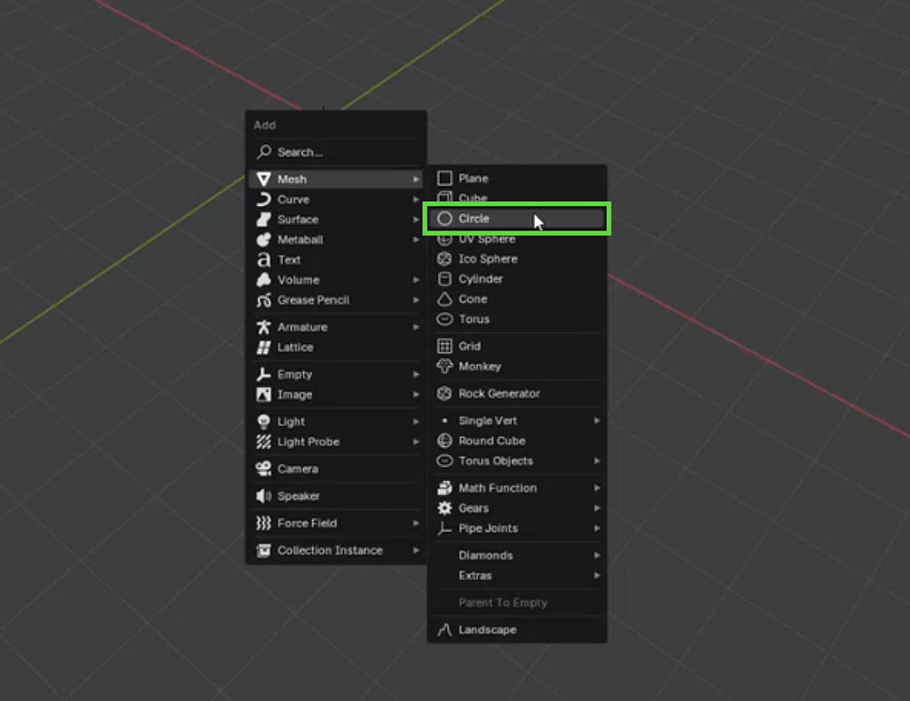Expand the Force Field submenu arrow
The height and width of the screenshot is (701, 910).
(416, 523)
